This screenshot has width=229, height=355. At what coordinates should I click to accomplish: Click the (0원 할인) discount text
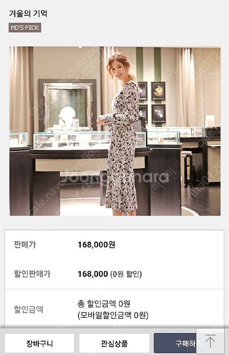pyautogui.click(x=126, y=274)
